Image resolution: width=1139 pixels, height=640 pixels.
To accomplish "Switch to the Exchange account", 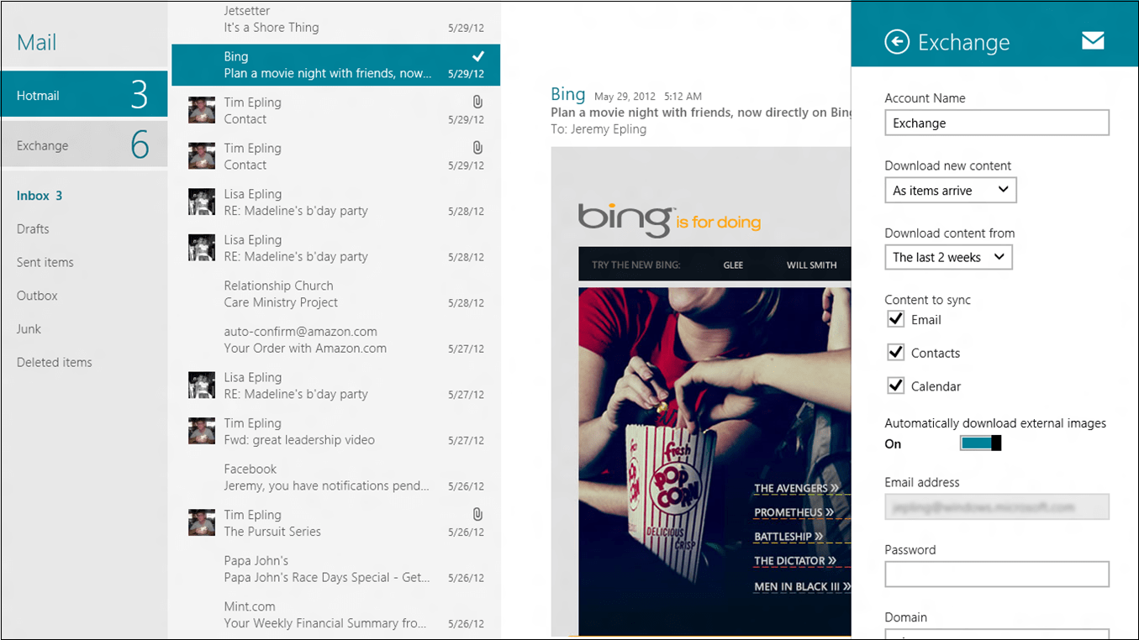I will [x=84, y=144].
